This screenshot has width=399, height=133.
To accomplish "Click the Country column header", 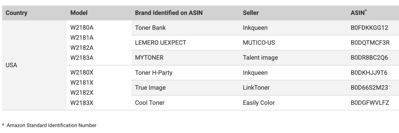I will (x=16, y=13).
